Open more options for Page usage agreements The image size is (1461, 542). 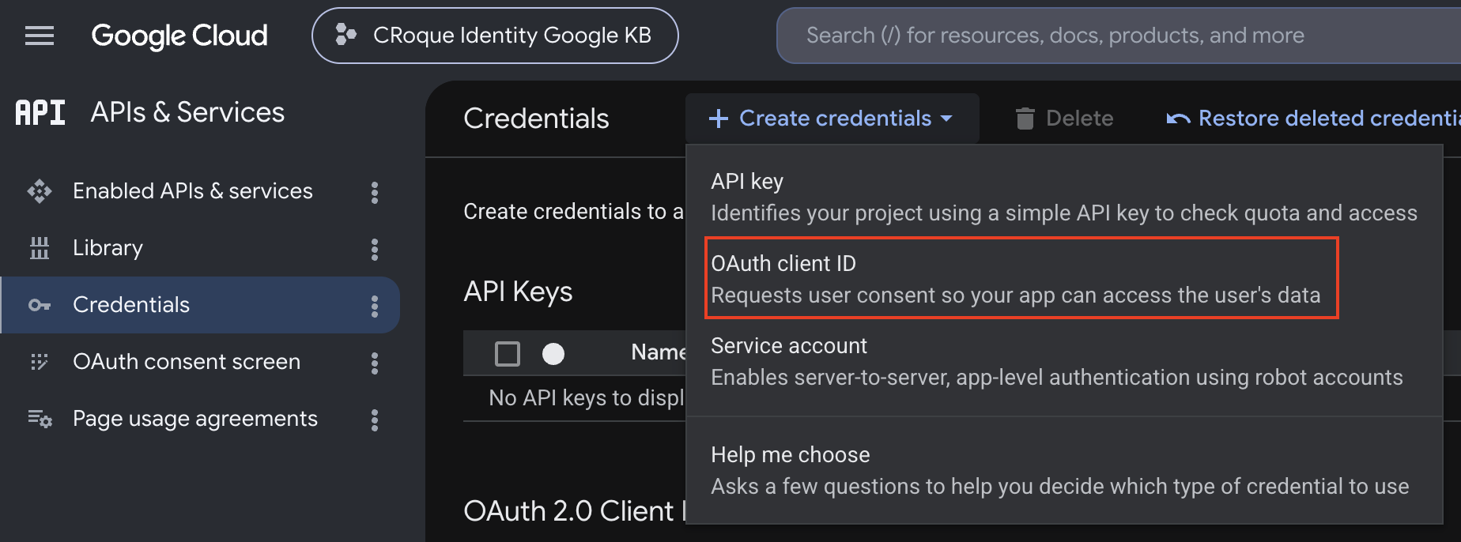(x=375, y=420)
